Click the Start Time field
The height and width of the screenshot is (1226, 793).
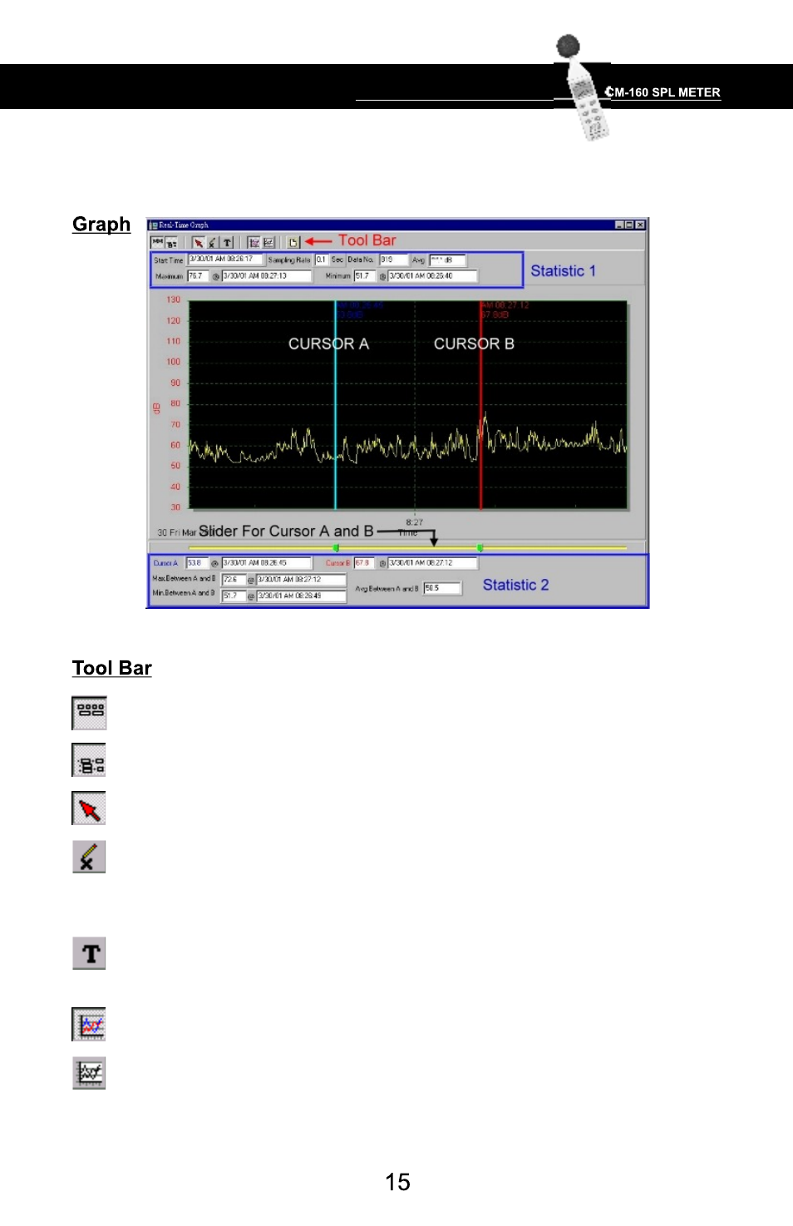(225, 260)
